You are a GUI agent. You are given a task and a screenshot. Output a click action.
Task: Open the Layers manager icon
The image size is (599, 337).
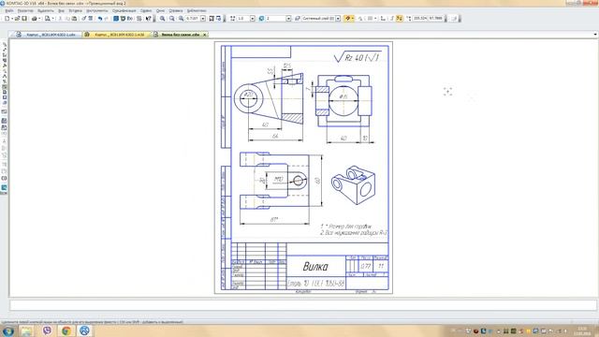click(x=298, y=19)
